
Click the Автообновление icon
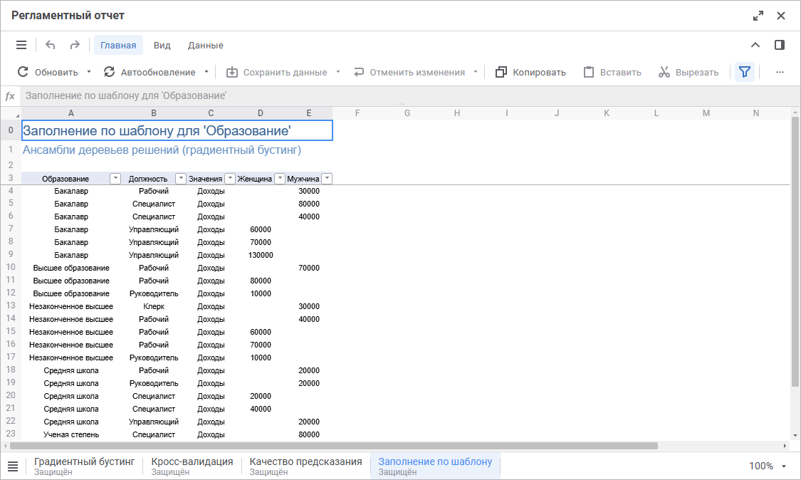109,72
